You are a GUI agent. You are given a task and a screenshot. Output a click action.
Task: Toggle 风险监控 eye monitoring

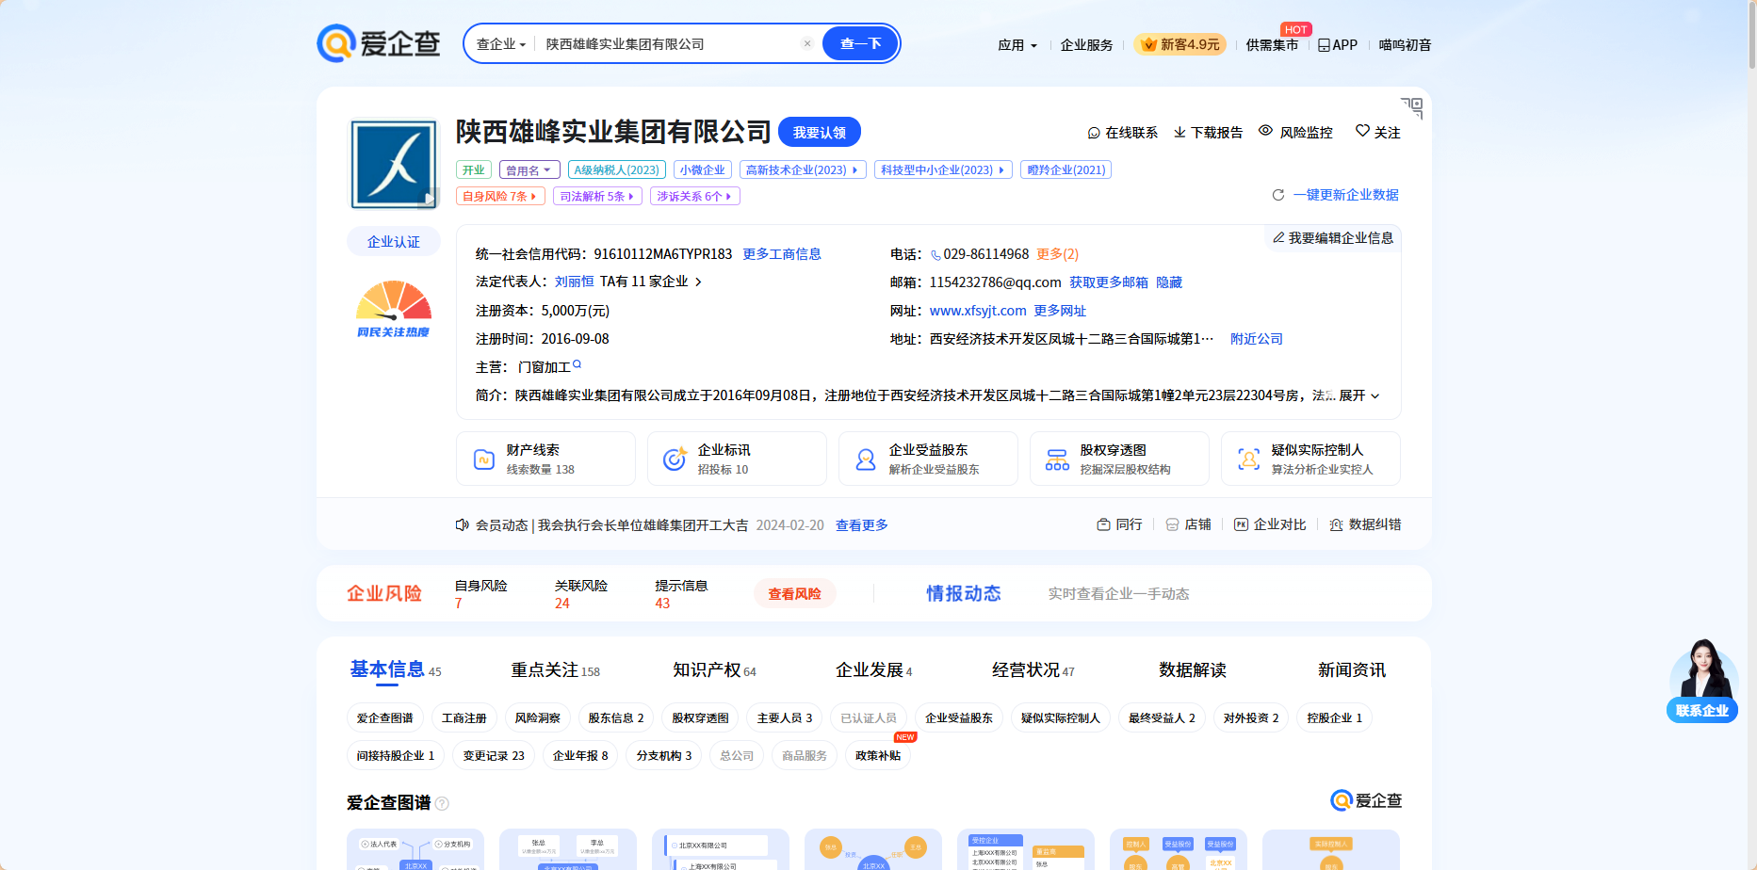tap(1266, 132)
